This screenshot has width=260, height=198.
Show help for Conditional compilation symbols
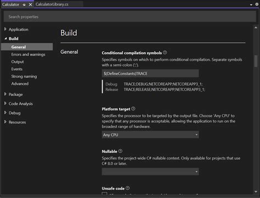pos(165,53)
